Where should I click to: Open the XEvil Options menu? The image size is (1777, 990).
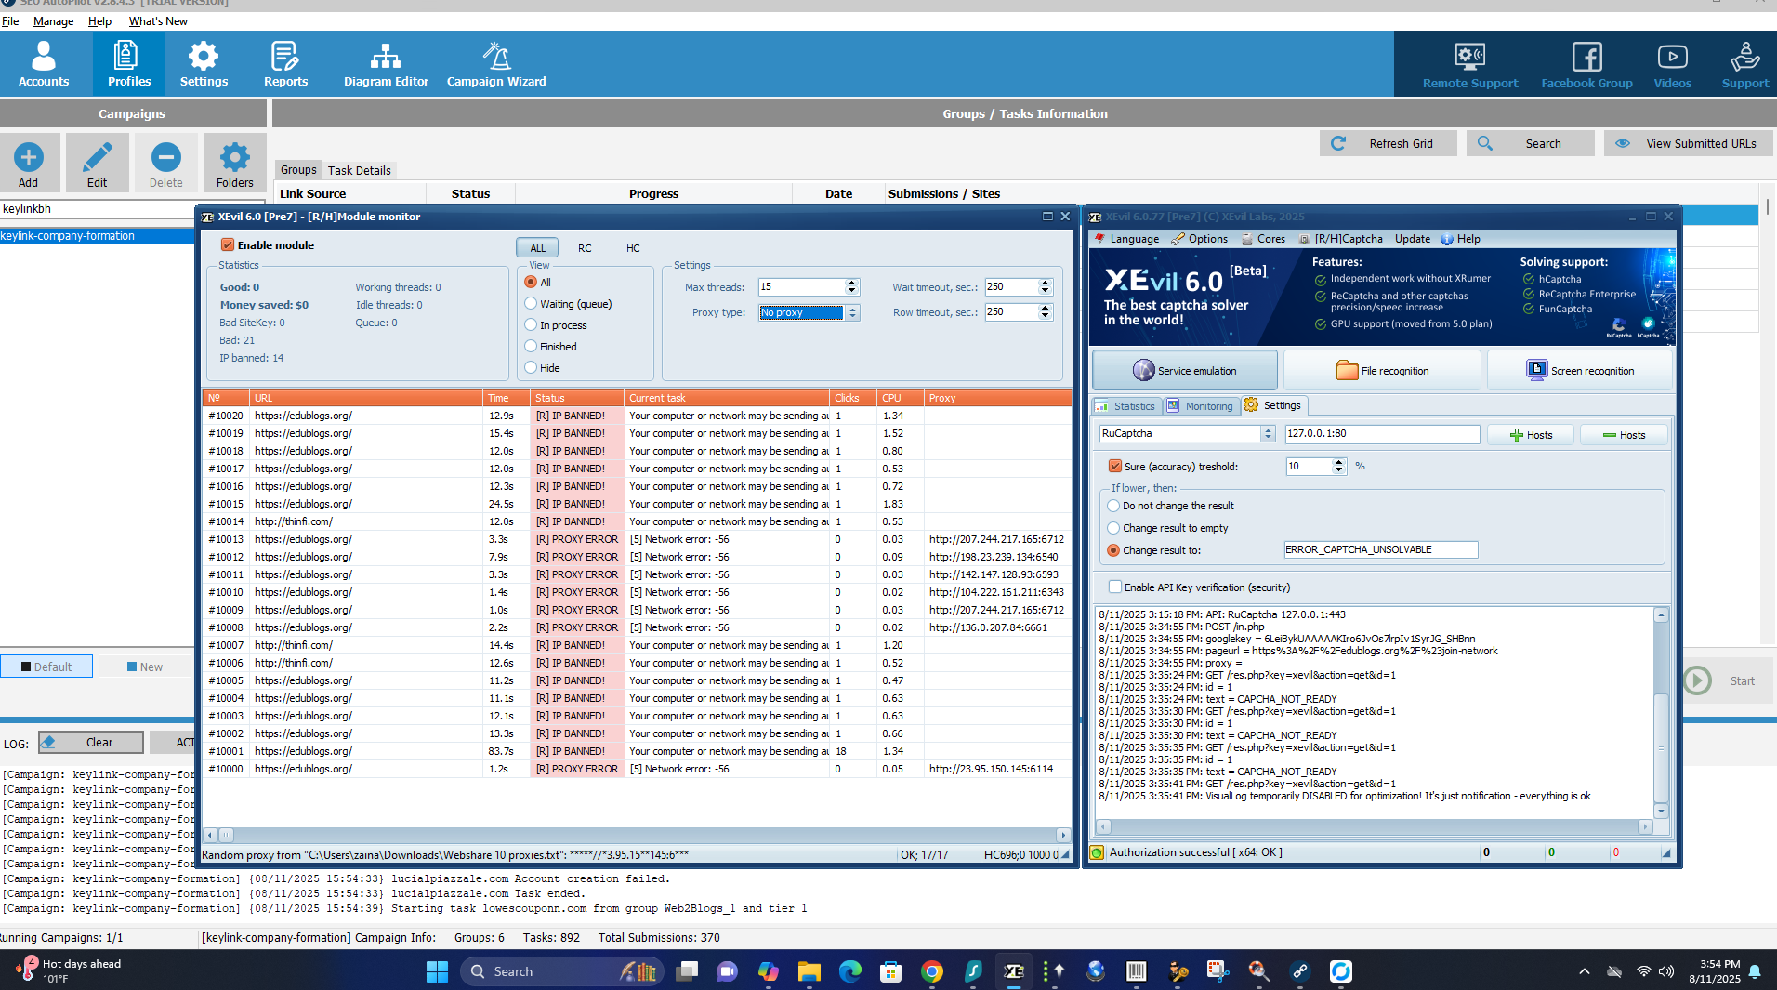1200,239
